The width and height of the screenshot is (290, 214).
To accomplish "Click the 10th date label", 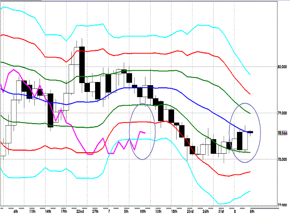I will 142,211.
